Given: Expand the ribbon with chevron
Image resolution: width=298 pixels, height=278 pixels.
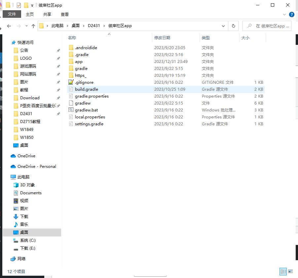Looking at the screenshot, I should coord(284,15).
